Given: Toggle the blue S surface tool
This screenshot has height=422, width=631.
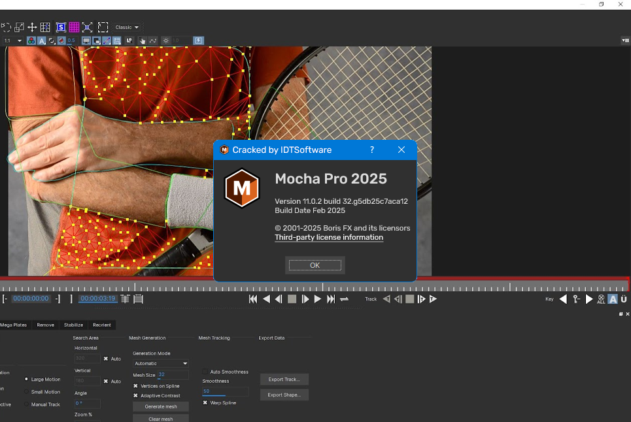Looking at the screenshot, I should point(61,27).
